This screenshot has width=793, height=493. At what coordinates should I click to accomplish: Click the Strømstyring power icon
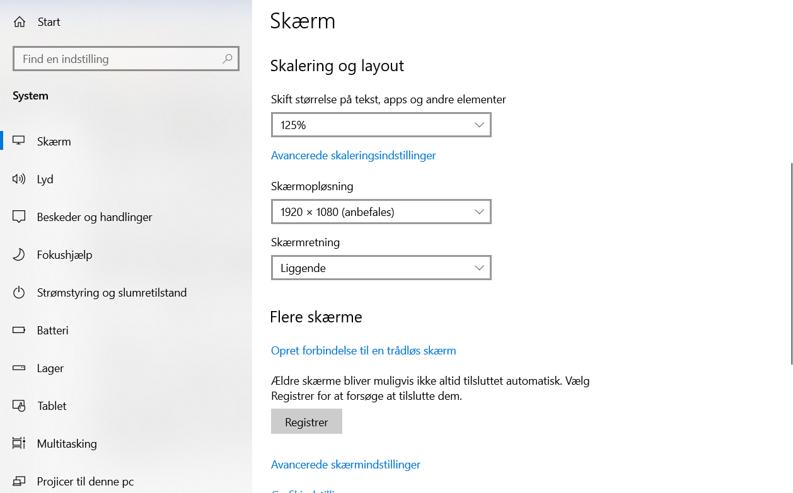tap(19, 293)
